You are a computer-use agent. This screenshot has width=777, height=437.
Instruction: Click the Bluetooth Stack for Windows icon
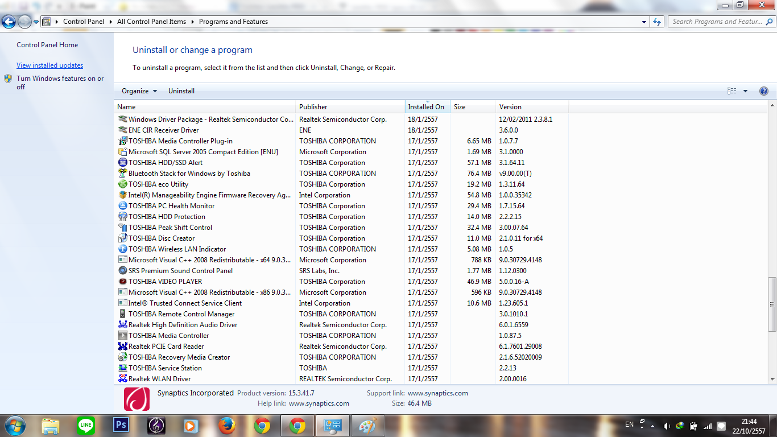(x=122, y=174)
